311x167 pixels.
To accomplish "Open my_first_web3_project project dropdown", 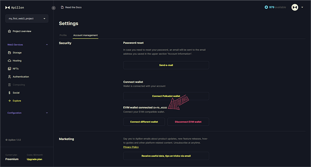I will click(x=27, y=18).
